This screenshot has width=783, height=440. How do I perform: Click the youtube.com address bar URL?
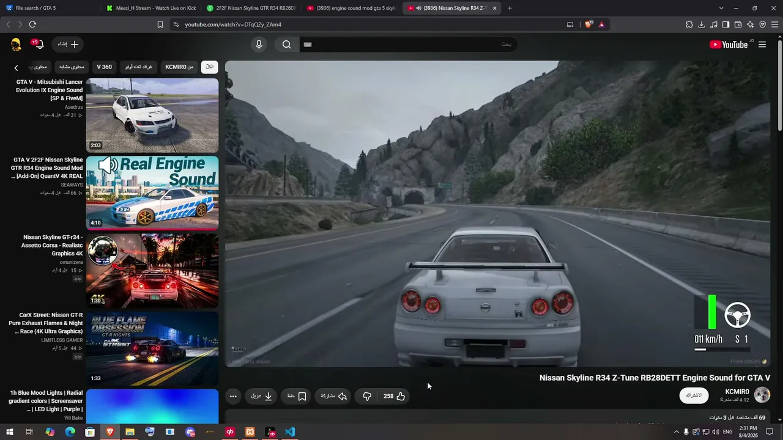pos(233,24)
